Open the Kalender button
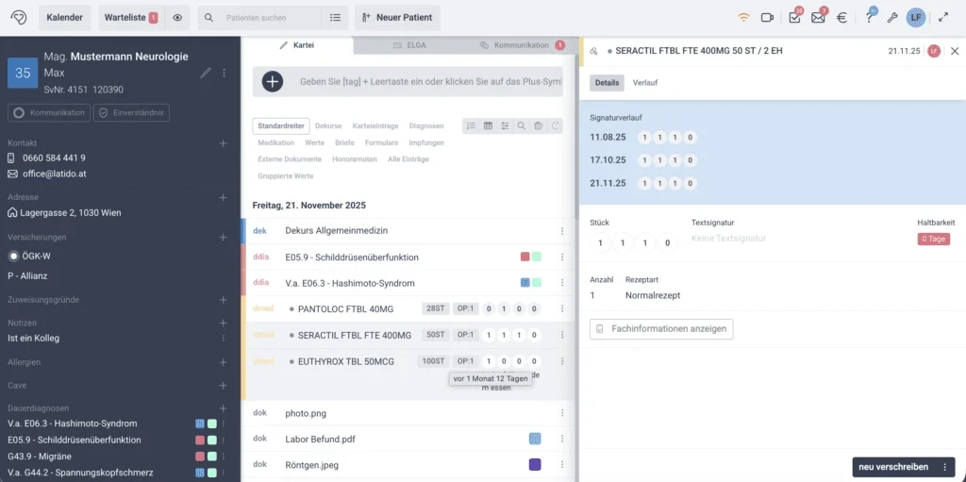The image size is (966, 482). (65, 18)
